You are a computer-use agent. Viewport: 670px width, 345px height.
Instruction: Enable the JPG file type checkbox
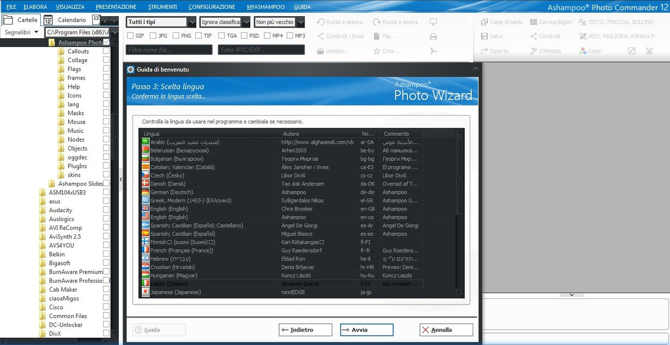point(153,36)
